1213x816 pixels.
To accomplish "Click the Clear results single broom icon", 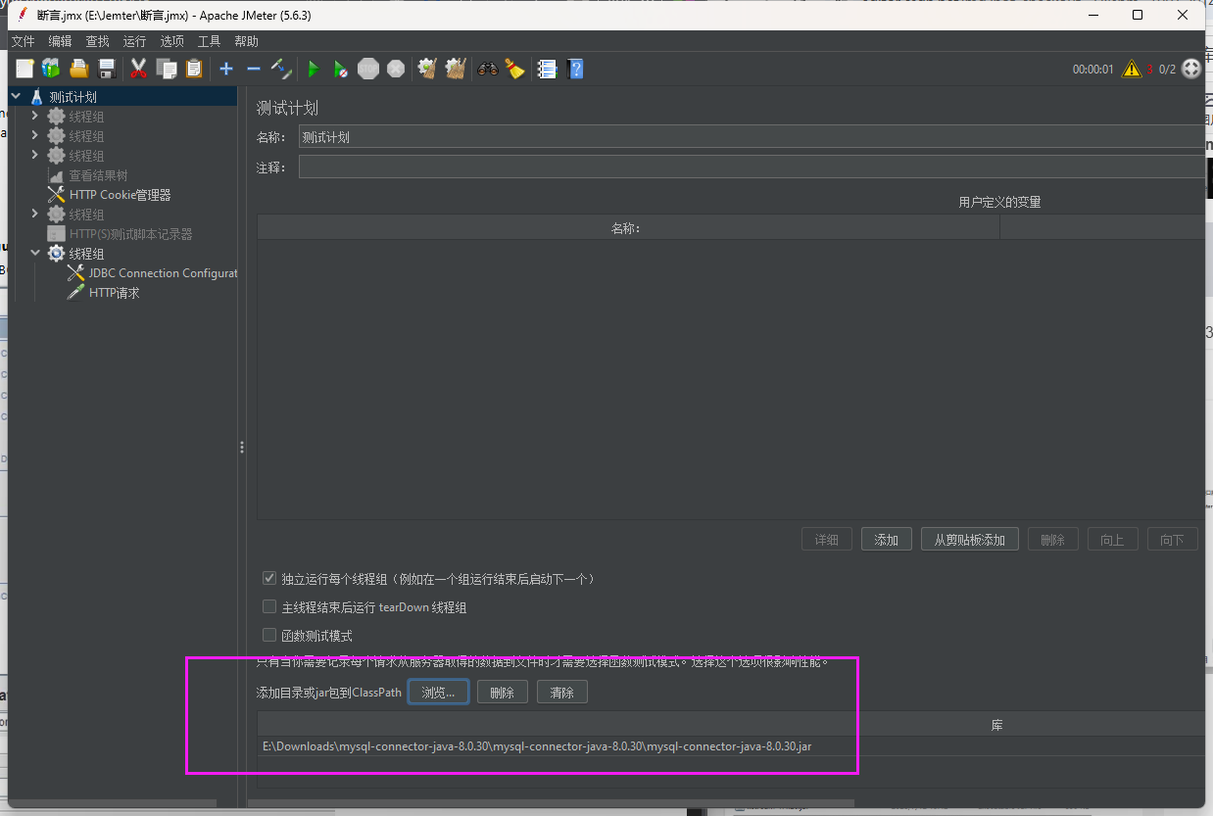I will click(x=427, y=69).
